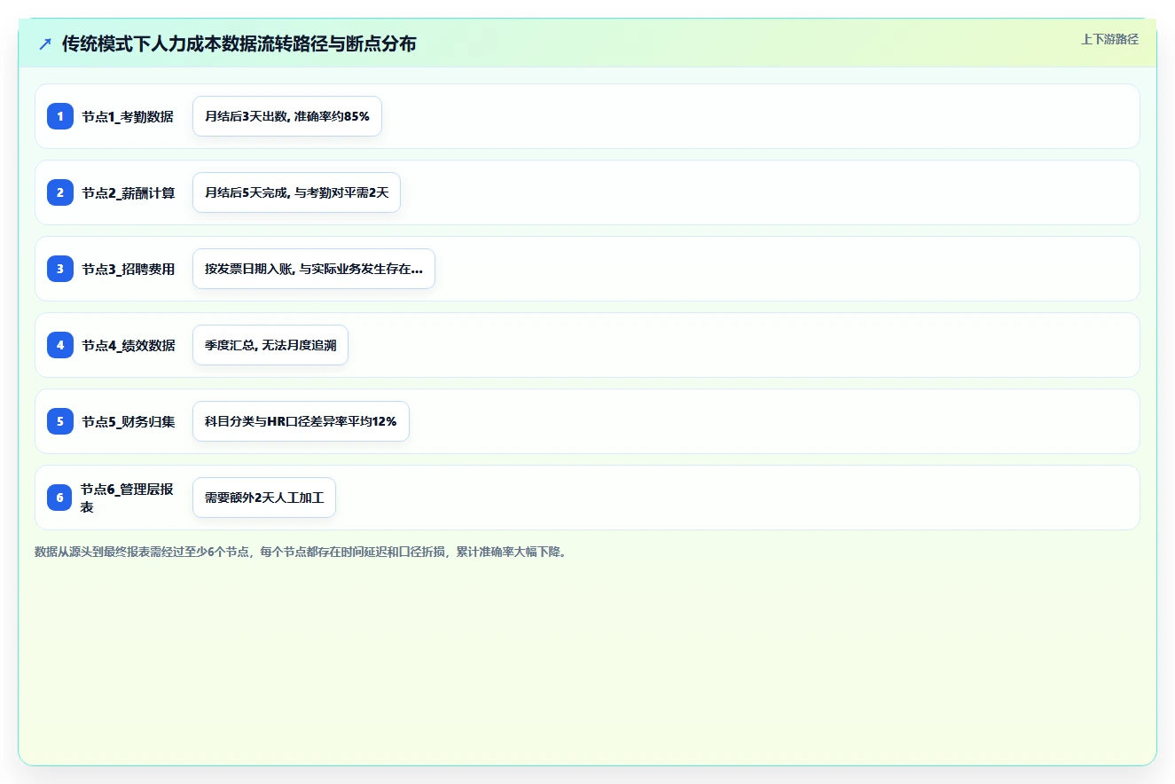This screenshot has height=784, width=1175.
Task: Select the 节点2_薪酬计算 label
Action: [x=128, y=192]
